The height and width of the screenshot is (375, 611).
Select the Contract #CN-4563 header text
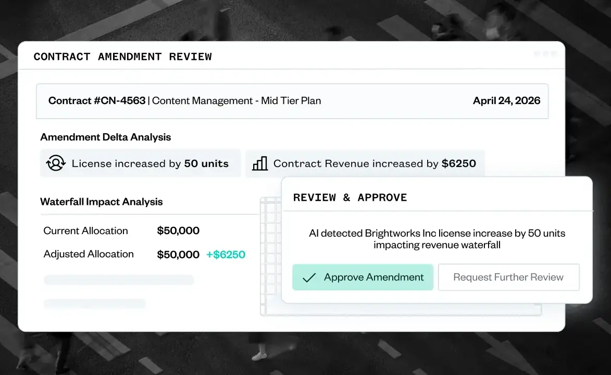(x=97, y=100)
